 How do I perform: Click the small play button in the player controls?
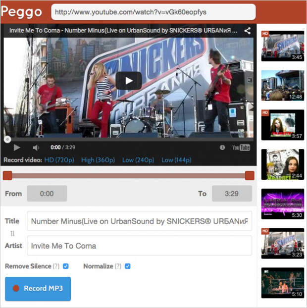[17, 148]
